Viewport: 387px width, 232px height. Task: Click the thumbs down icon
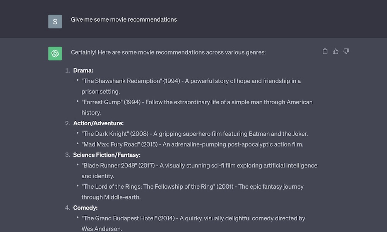(x=346, y=51)
